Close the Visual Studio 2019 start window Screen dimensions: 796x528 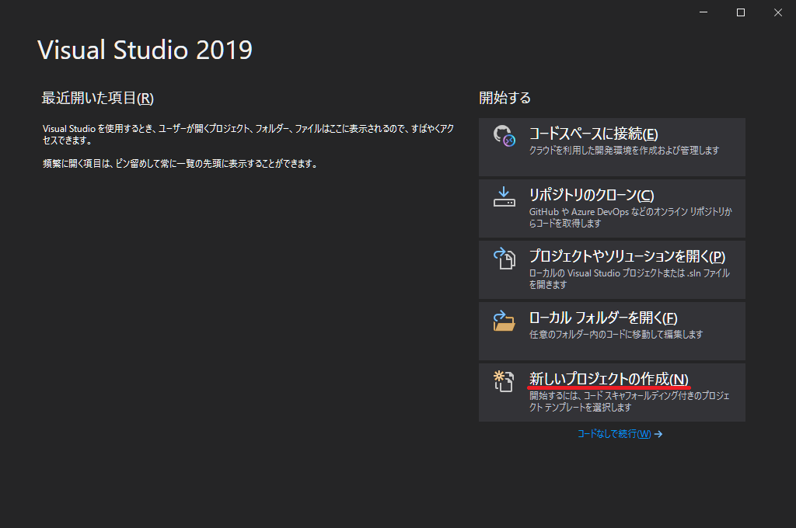tap(777, 12)
